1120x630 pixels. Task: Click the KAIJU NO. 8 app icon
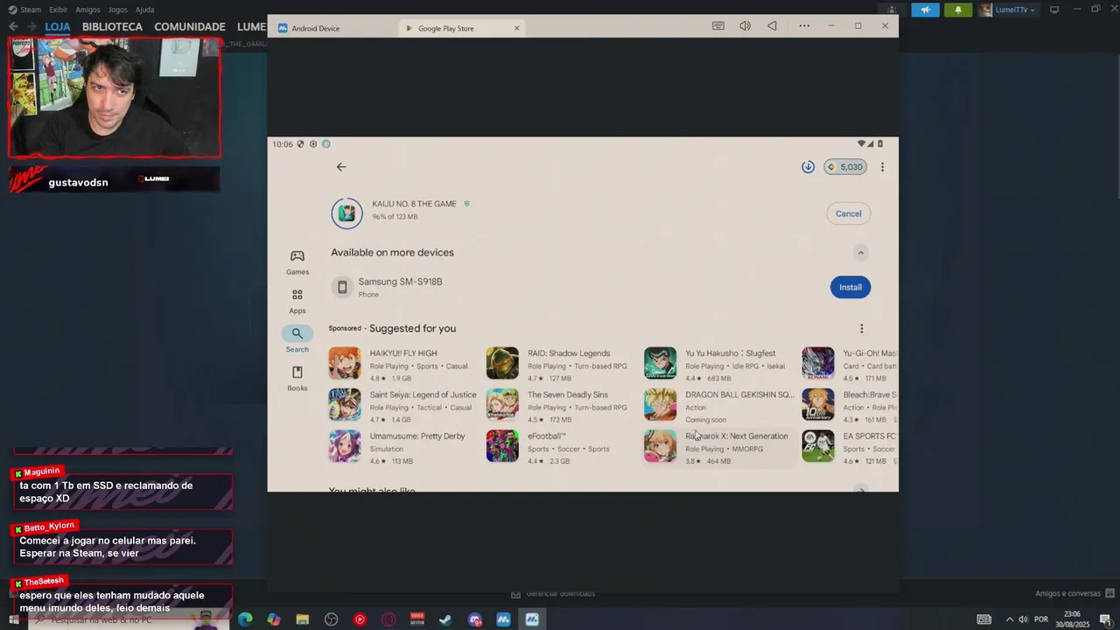(346, 213)
